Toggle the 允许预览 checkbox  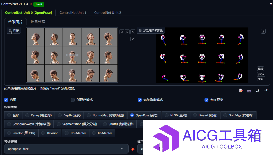pyautogui.click(x=207, y=100)
